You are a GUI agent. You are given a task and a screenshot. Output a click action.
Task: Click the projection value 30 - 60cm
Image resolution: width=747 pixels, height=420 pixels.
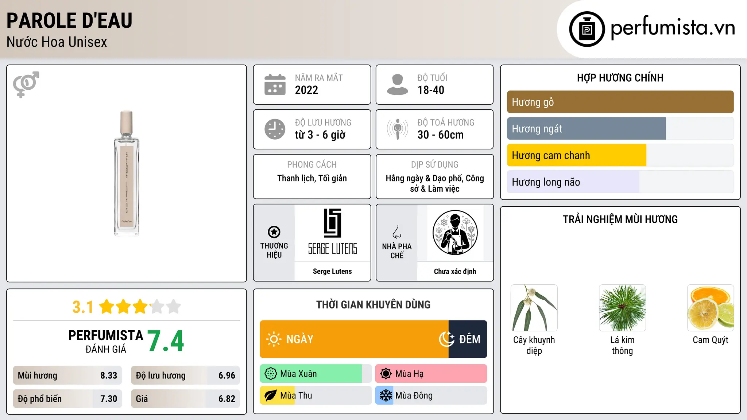pos(441,135)
